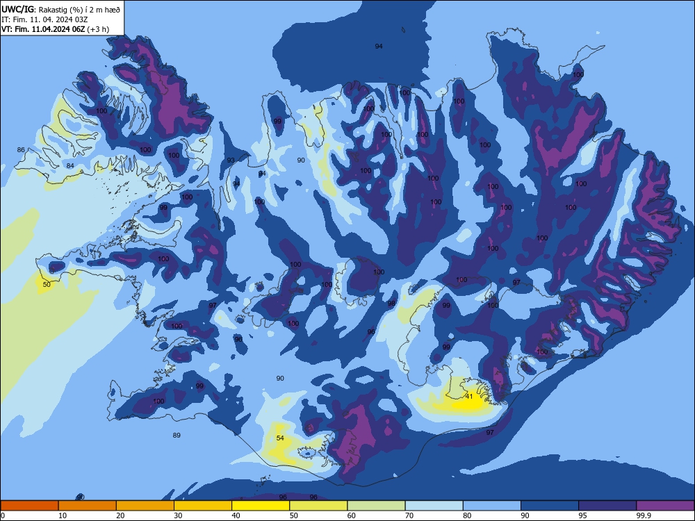The image size is (695, 521).
Task: Pick the pale green 60–70 legend swatch
Action: tap(376, 506)
